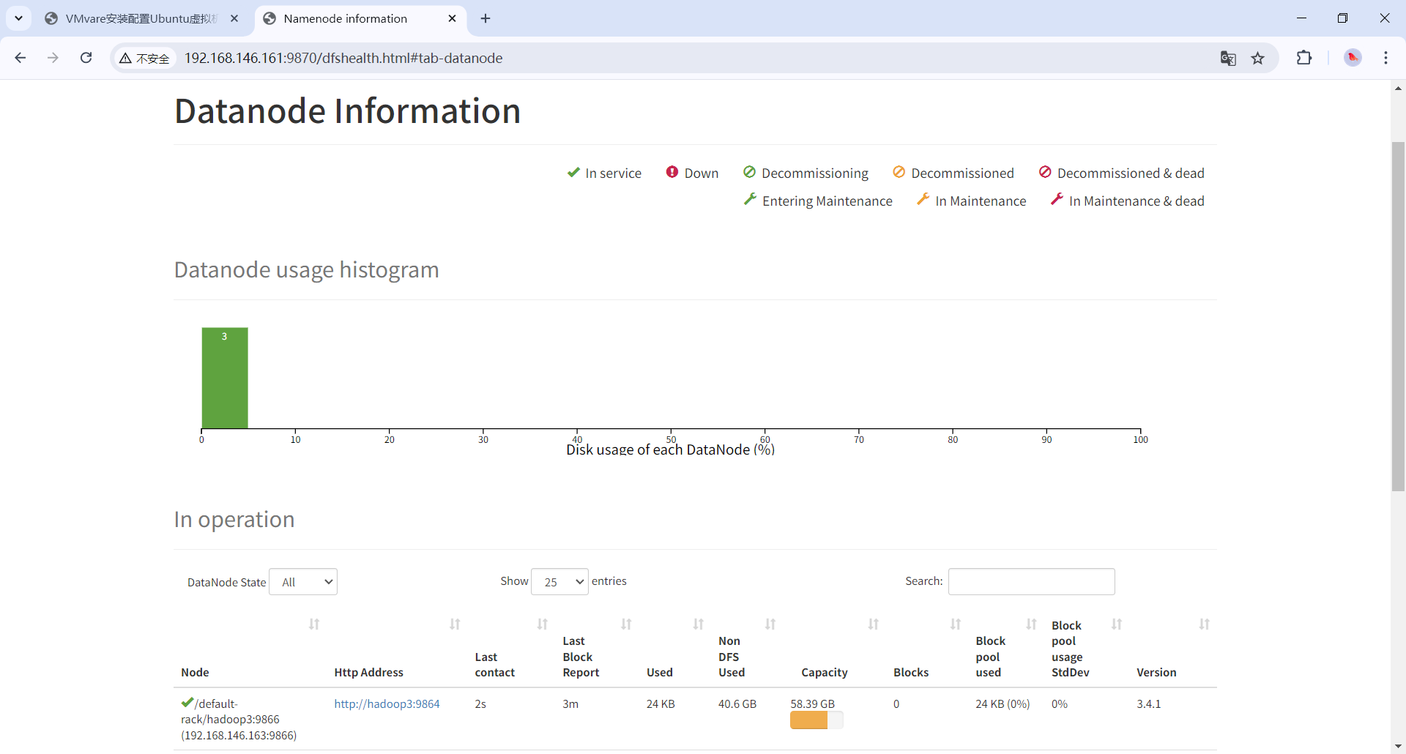The height and width of the screenshot is (754, 1406).
Task: Click the browser back arrow
Action: 21,58
